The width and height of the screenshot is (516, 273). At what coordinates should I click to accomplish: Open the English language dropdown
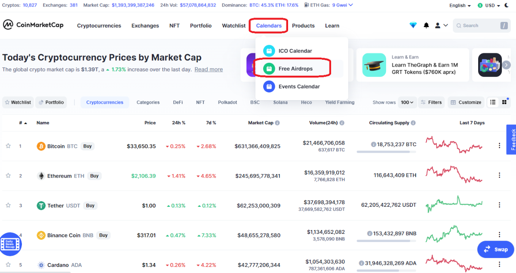pos(460,5)
